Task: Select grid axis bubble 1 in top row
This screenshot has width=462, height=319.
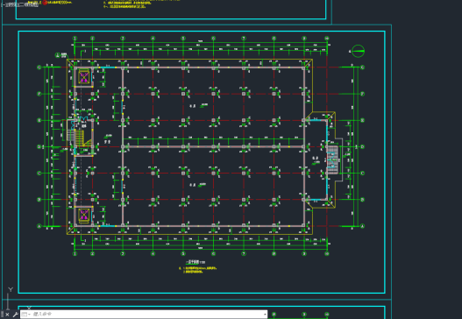Action: [75, 39]
